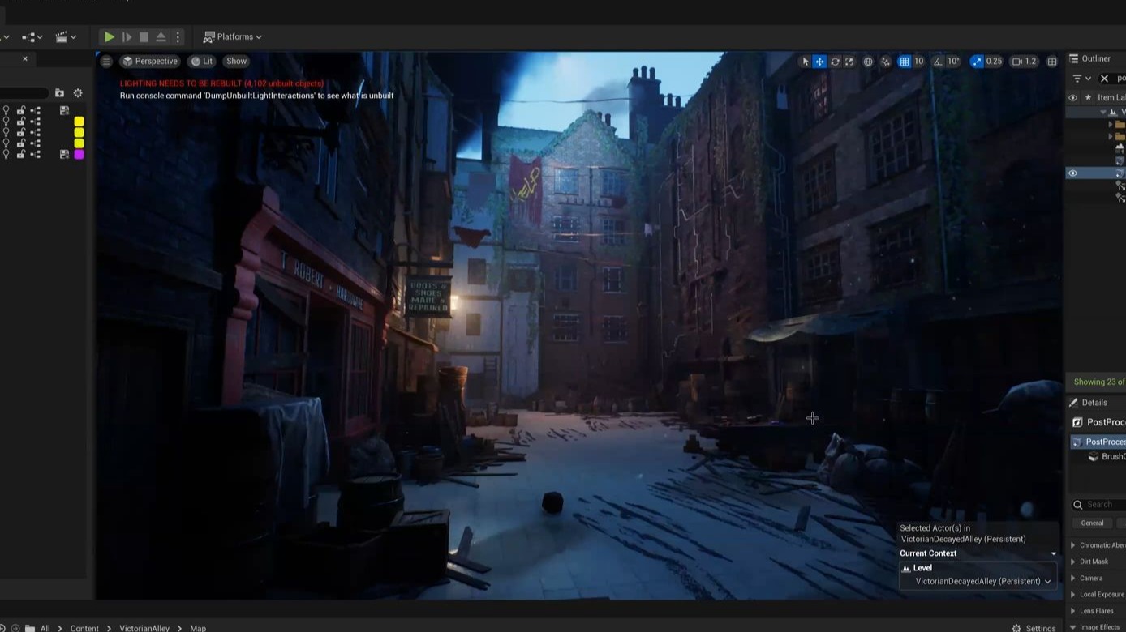This screenshot has width=1126, height=632.
Task: Choose the Select mode arrow tool
Action: coord(805,62)
